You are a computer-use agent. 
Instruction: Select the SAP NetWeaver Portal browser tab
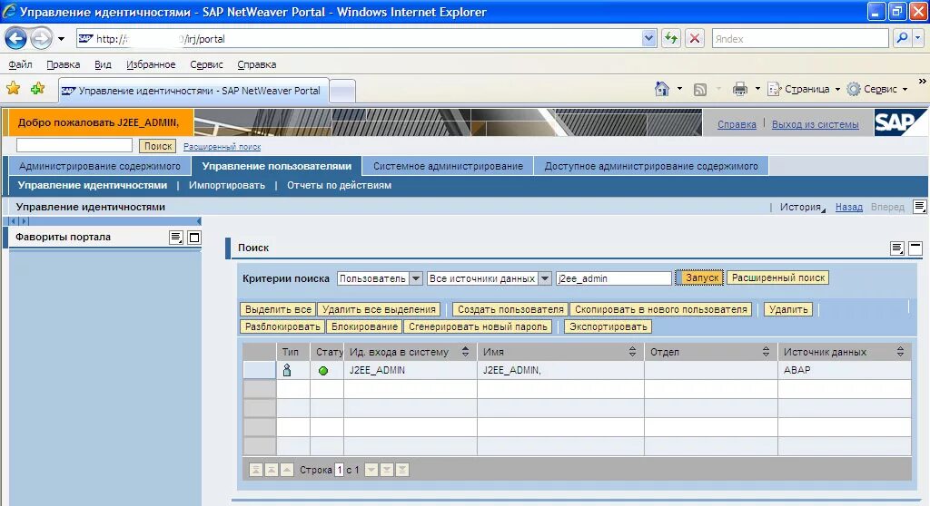[193, 91]
